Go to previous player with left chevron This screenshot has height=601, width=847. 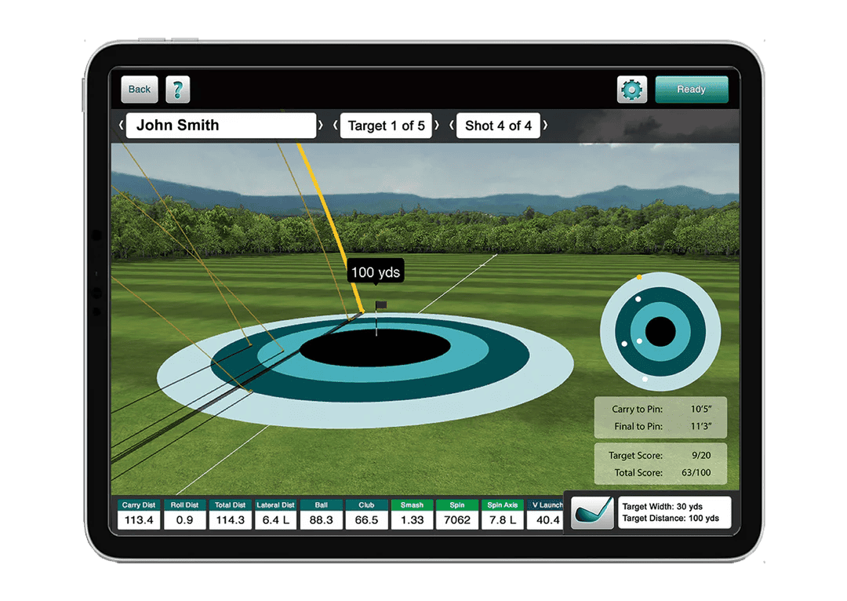(x=121, y=126)
